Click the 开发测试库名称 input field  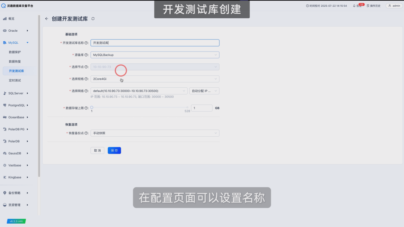click(155, 43)
